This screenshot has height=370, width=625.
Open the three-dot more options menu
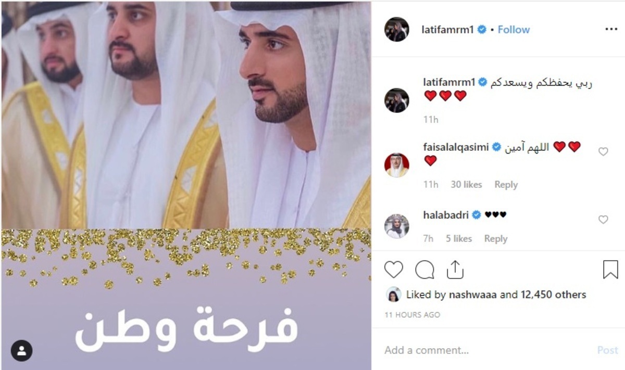(611, 30)
